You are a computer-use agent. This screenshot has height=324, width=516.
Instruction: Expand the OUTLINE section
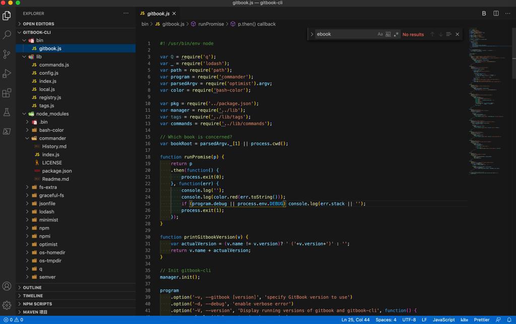point(32,288)
